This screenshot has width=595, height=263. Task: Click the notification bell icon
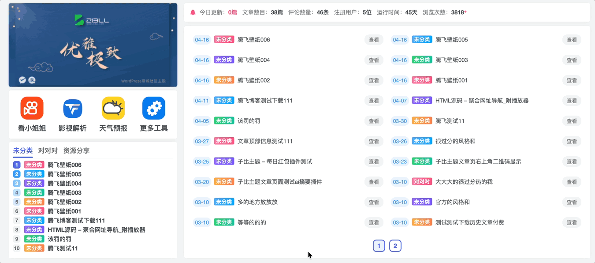tap(193, 12)
